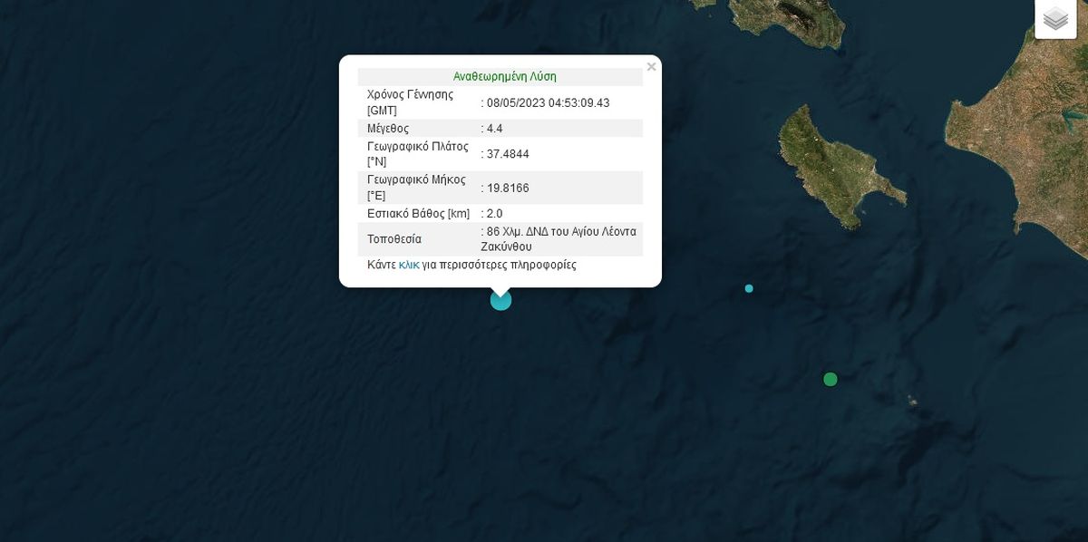The height and width of the screenshot is (542, 1088).
Task: Close the earthquake info popup
Action: [651, 66]
